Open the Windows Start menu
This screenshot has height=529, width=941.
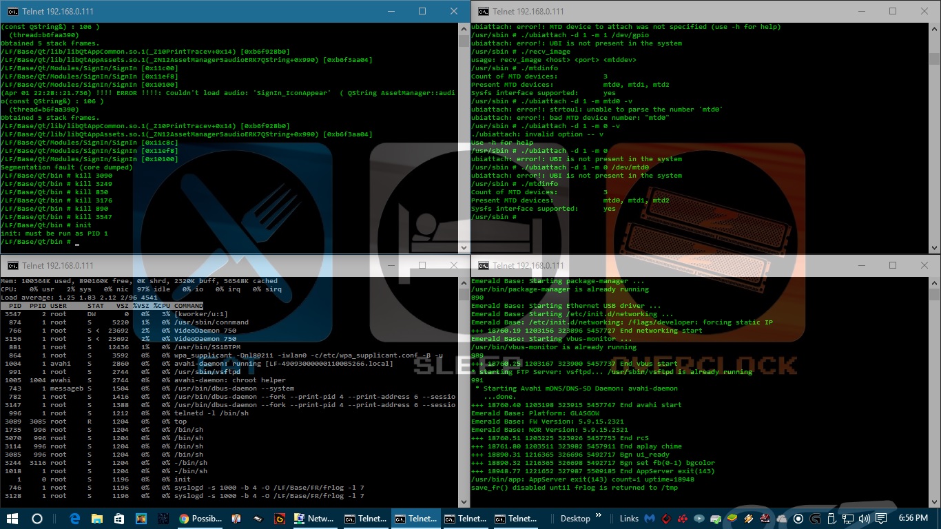click(12, 519)
